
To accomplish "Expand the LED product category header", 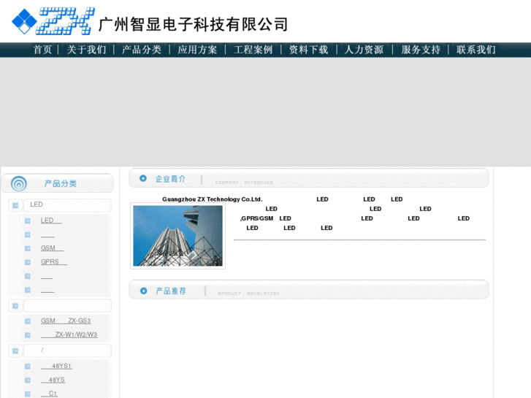I will (66, 205).
